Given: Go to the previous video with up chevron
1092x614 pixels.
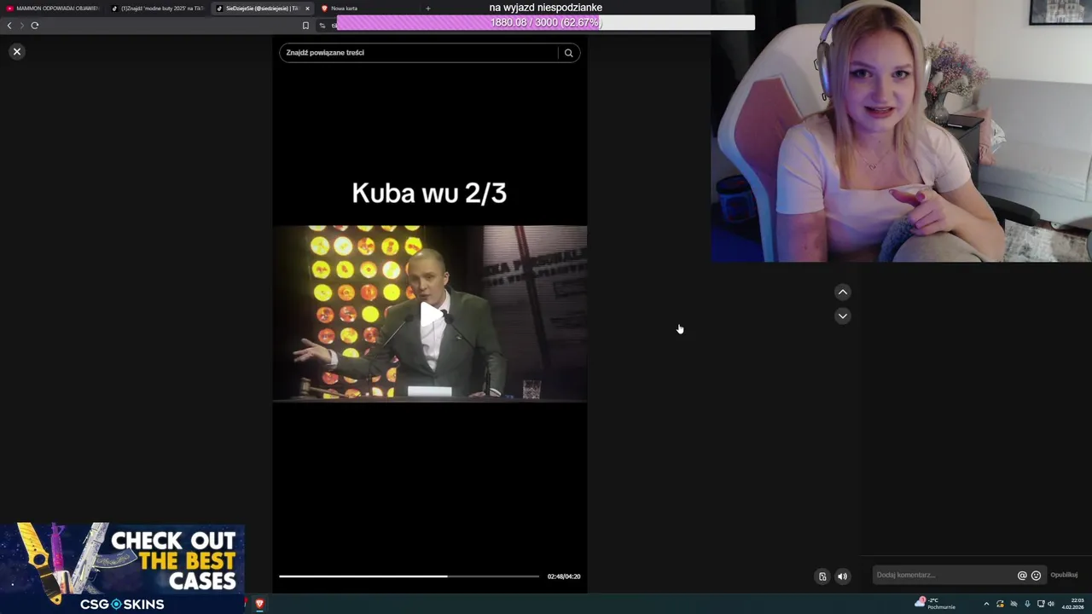Looking at the screenshot, I should coord(843,292).
